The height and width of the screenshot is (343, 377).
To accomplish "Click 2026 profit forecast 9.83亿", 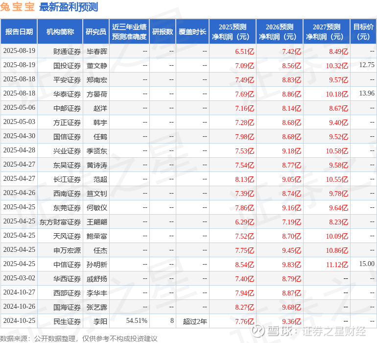I will pyautogui.click(x=292, y=265).
